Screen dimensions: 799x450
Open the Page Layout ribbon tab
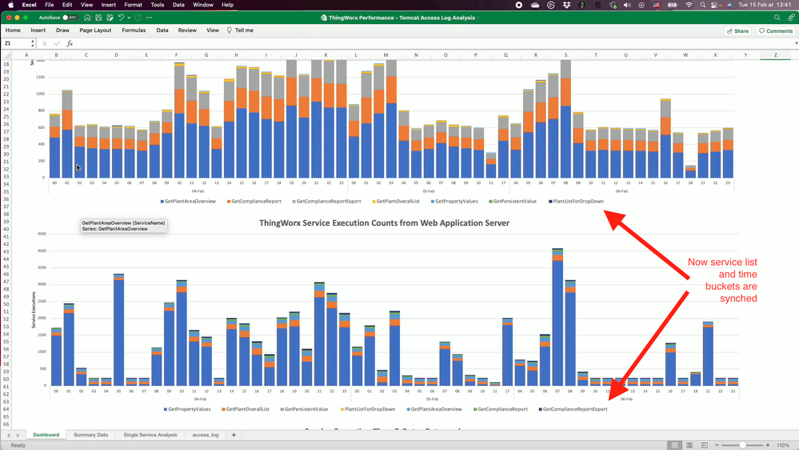point(95,30)
